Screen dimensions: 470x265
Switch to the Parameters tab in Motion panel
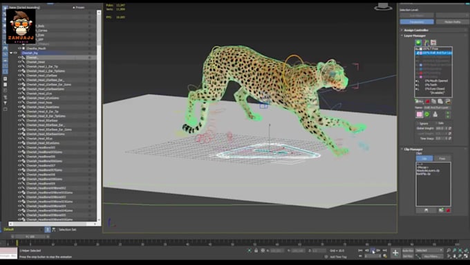pos(417,22)
